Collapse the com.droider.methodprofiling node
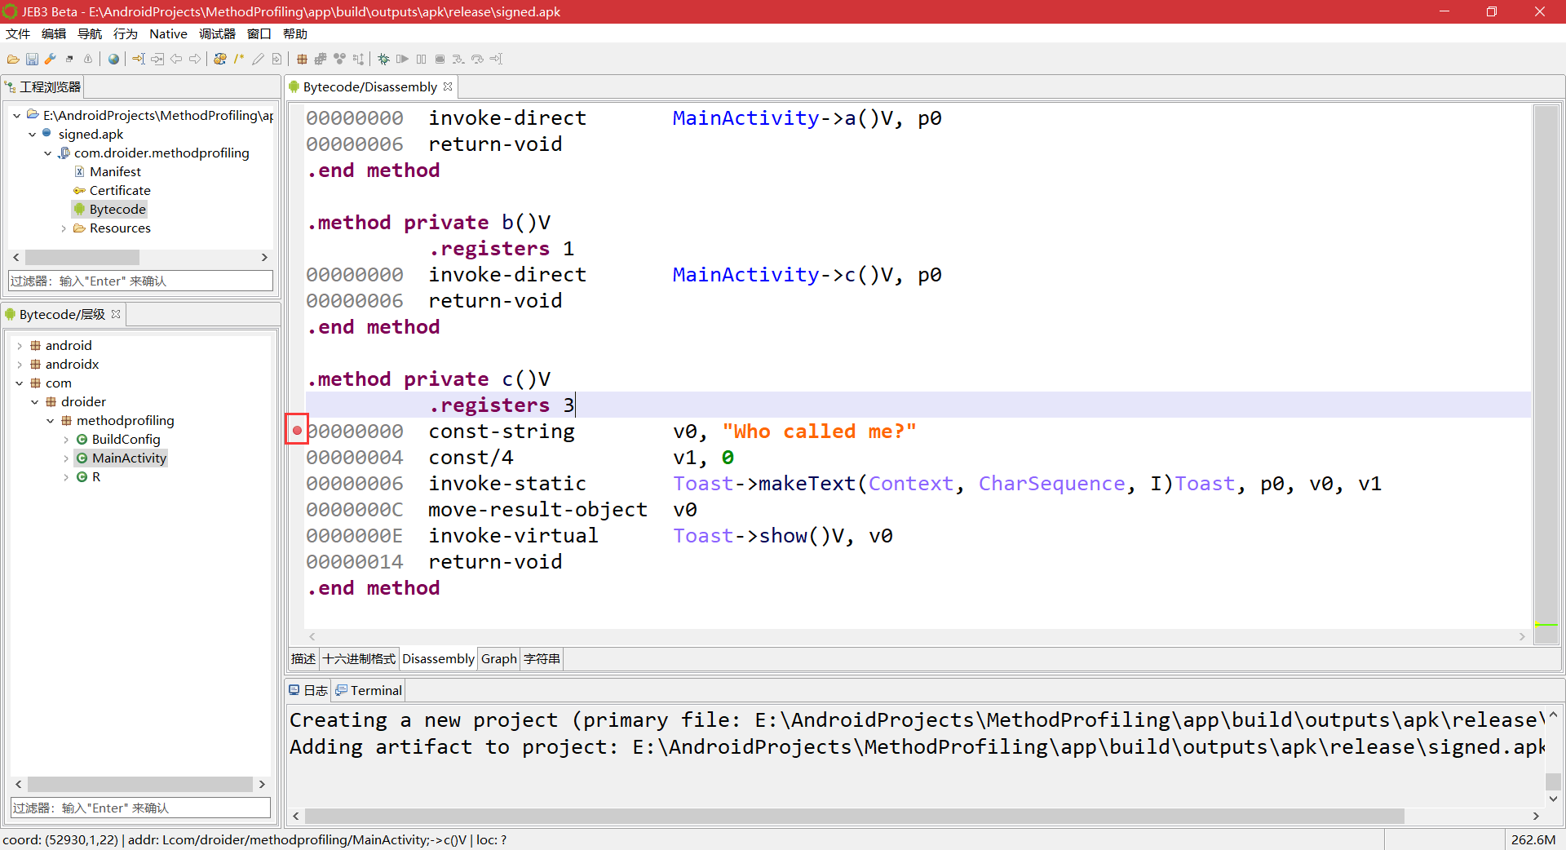Viewport: 1566px width, 850px height. click(x=47, y=153)
